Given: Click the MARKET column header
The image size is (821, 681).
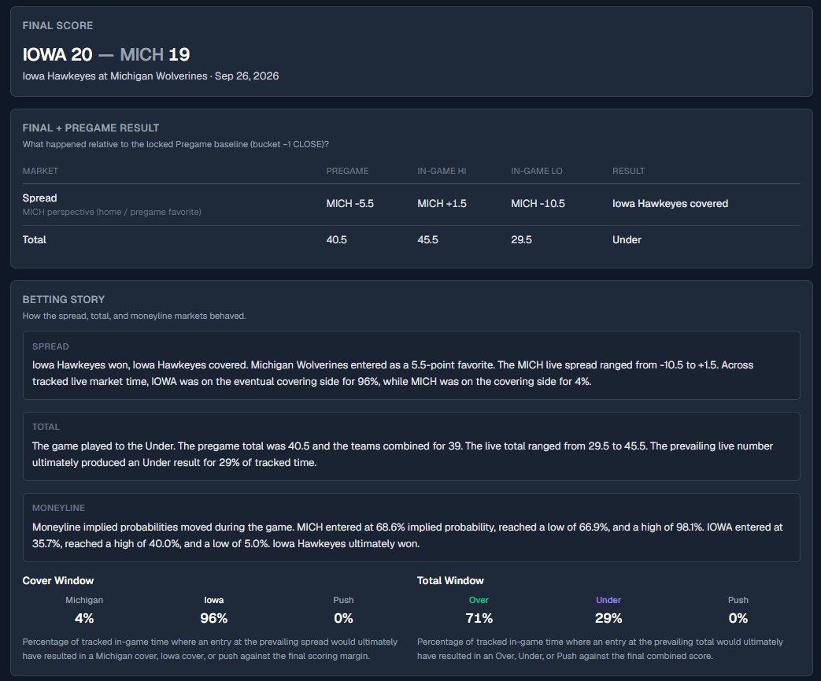Looking at the screenshot, I should click(x=40, y=171).
